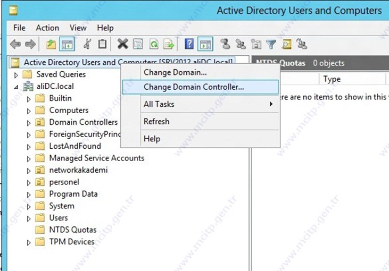The image size is (389, 271).
Task: Click the black X Delete icon
Action: (122, 44)
